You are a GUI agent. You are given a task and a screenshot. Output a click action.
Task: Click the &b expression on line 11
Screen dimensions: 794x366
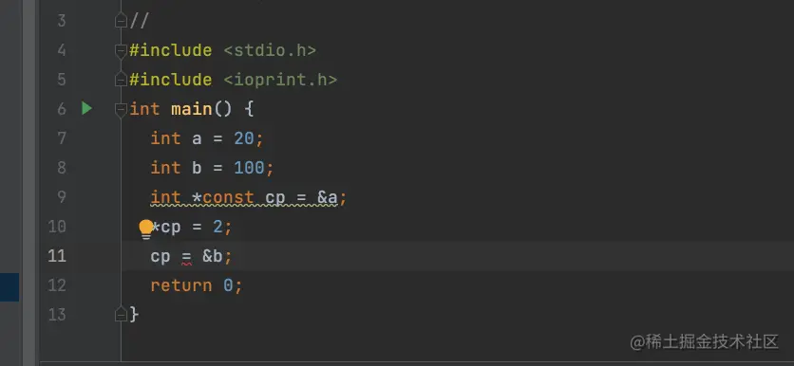pyautogui.click(x=213, y=256)
